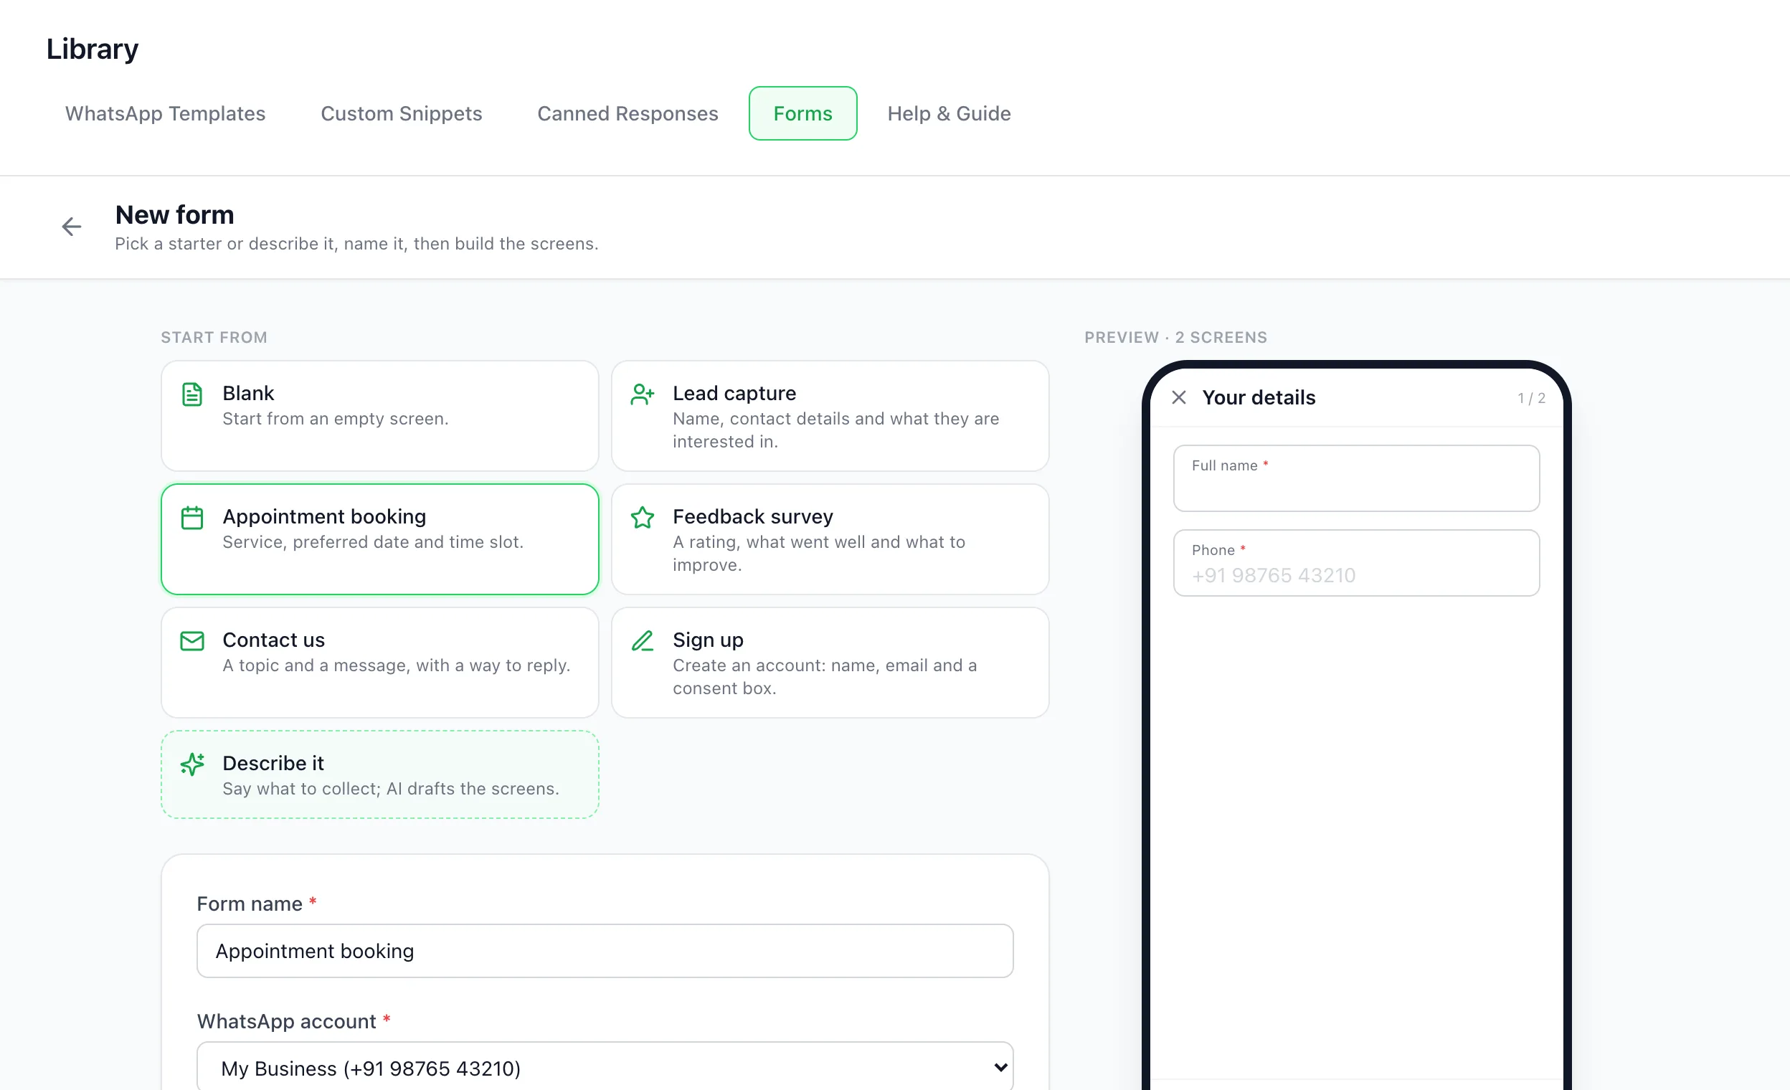Image resolution: width=1790 pixels, height=1090 pixels.
Task: Choose the Blank starter card
Action: [380, 416]
